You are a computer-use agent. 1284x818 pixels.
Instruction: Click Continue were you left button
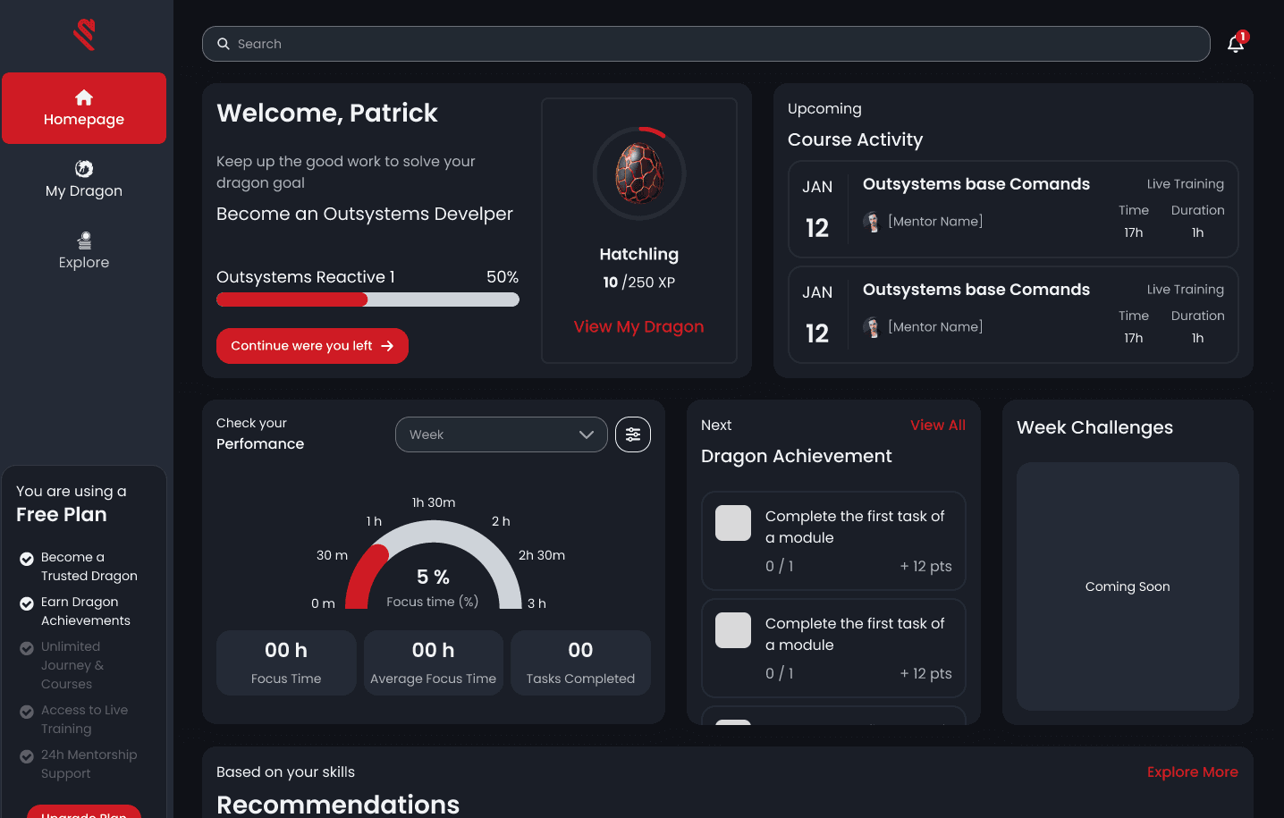pyautogui.click(x=312, y=346)
